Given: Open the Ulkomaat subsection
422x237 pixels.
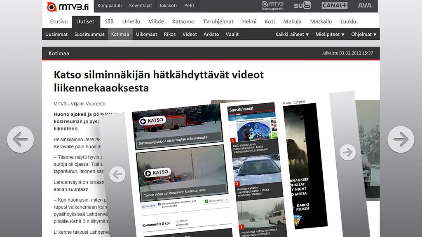Looking at the screenshot, I should (x=146, y=34).
